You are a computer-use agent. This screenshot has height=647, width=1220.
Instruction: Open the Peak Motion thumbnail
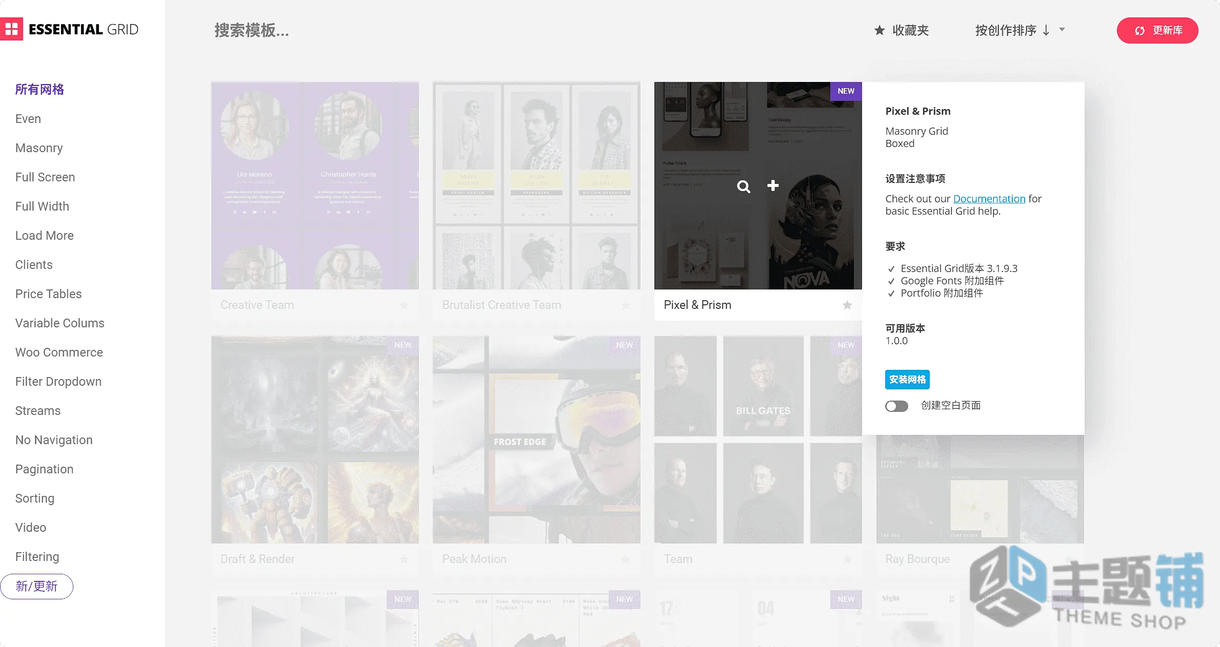click(x=536, y=440)
